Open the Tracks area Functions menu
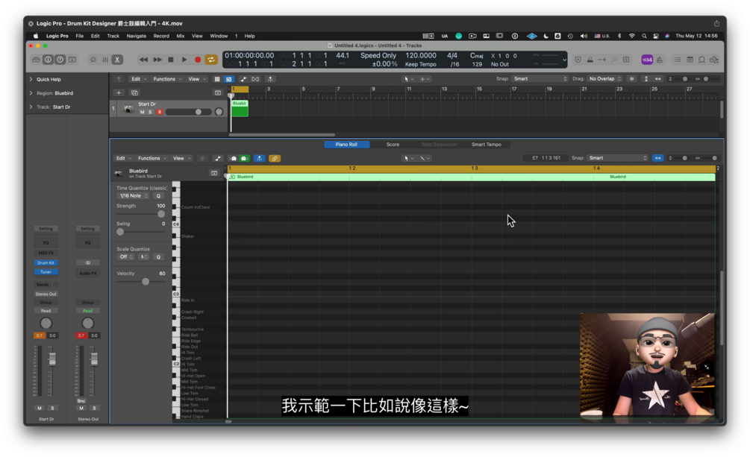 [x=167, y=79]
